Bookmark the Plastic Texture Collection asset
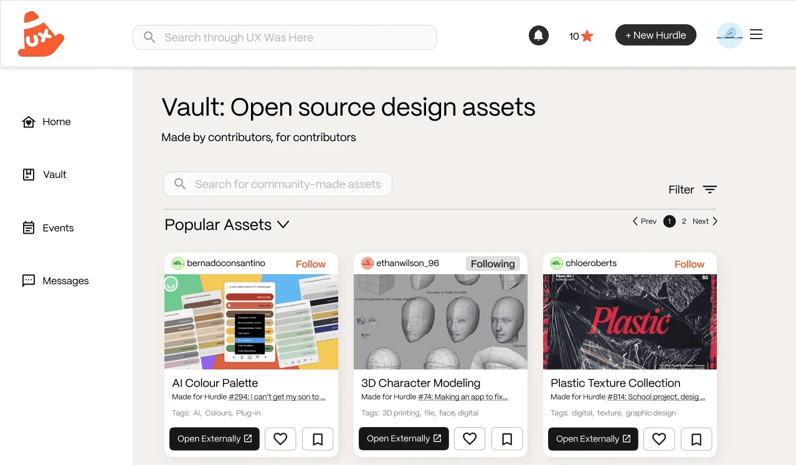Viewport: 796px width, 465px height. coord(696,439)
